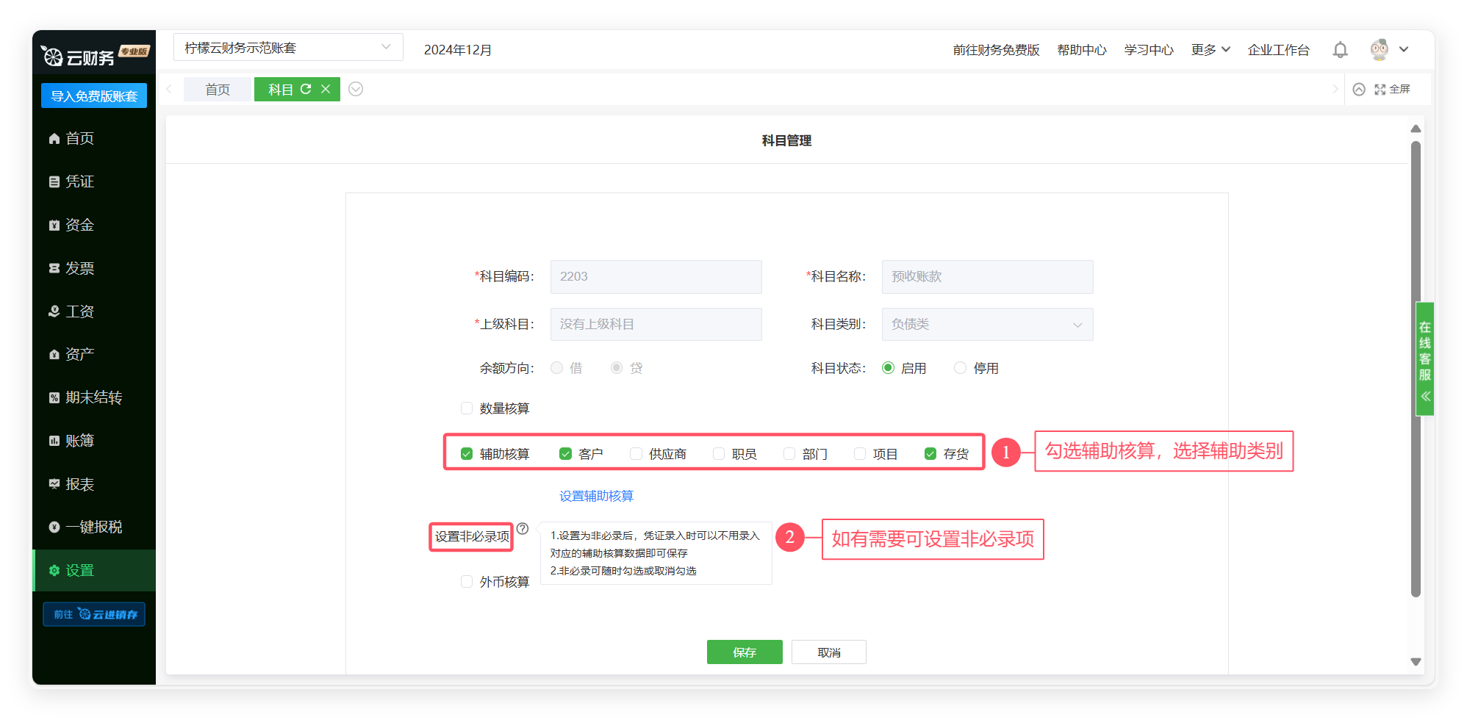This screenshot has height=717, width=1467.
Task: Check the 供应商 auxiliary option
Action: coord(636,454)
